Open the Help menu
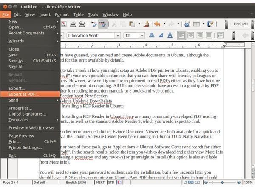 click(127, 14)
